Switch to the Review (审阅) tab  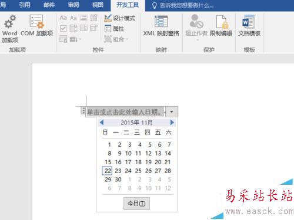click(73, 5)
